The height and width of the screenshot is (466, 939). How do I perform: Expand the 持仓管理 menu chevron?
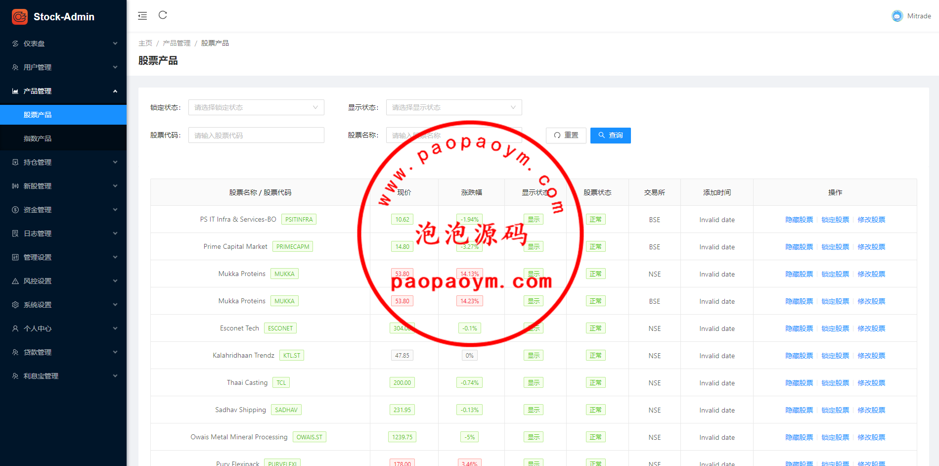click(115, 162)
